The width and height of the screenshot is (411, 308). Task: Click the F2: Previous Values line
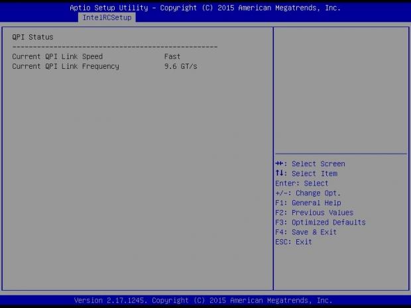tap(314, 213)
